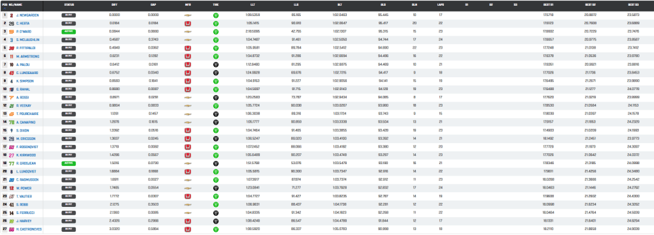This screenshot has height=235, width=654.
Task: Sort by the TIRE column header
Action: pos(216,5)
